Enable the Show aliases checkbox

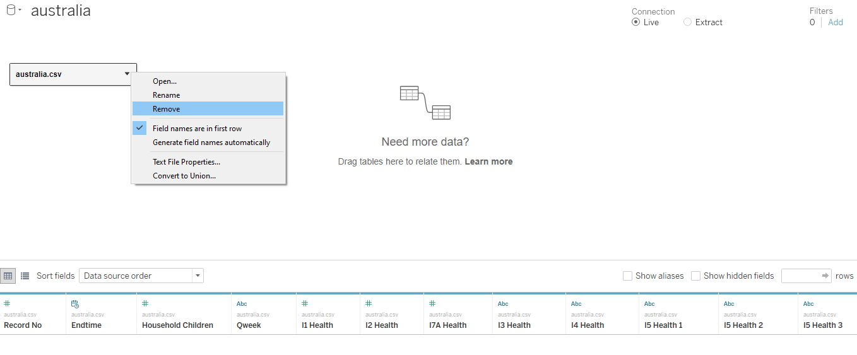pyautogui.click(x=627, y=276)
